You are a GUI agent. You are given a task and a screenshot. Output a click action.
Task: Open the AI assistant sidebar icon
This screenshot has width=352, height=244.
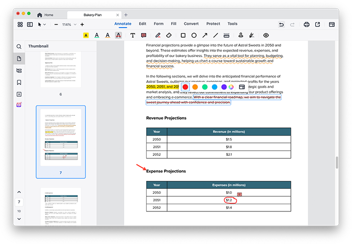19,105
